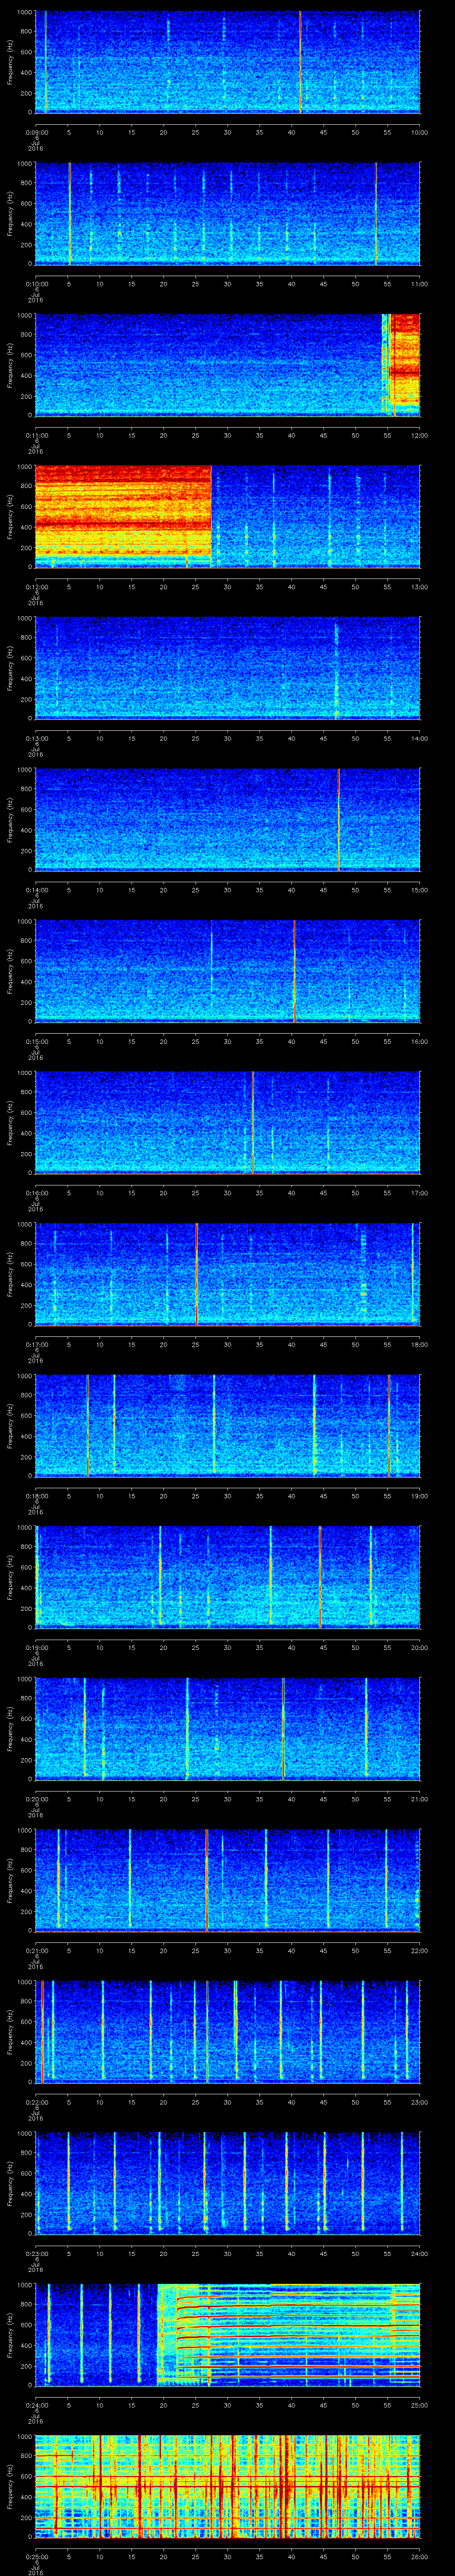Click the Frequency (Hz) label of the 0:25:00 panel

pos(10,2486)
